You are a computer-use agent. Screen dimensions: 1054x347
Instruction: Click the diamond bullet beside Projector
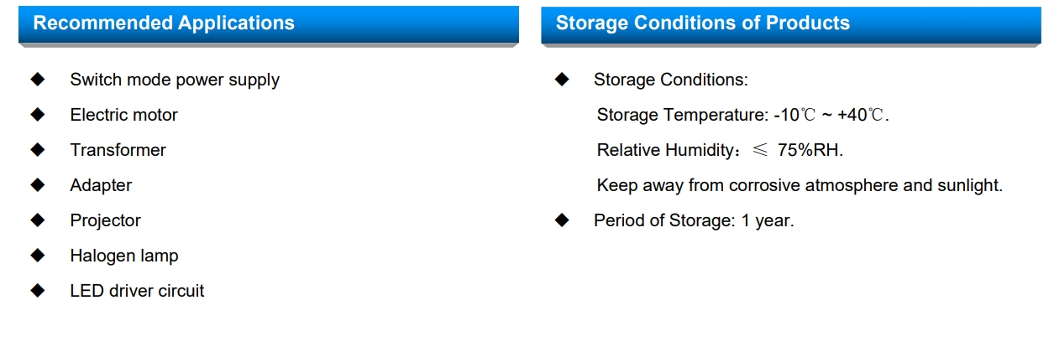[38, 220]
